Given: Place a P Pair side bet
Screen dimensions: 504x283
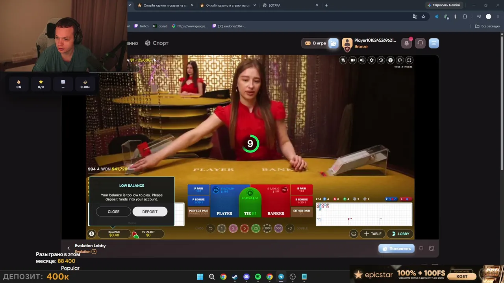Looking at the screenshot, I should click(x=198, y=189).
